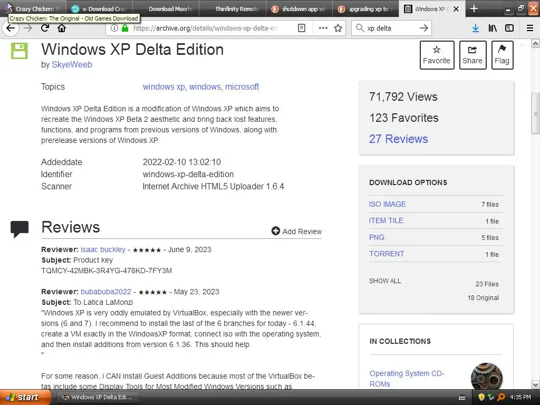Image resolution: width=540 pixels, height=405 pixels.
Task: Click the green floppy disk software icon
Action: tap(20, 51)
